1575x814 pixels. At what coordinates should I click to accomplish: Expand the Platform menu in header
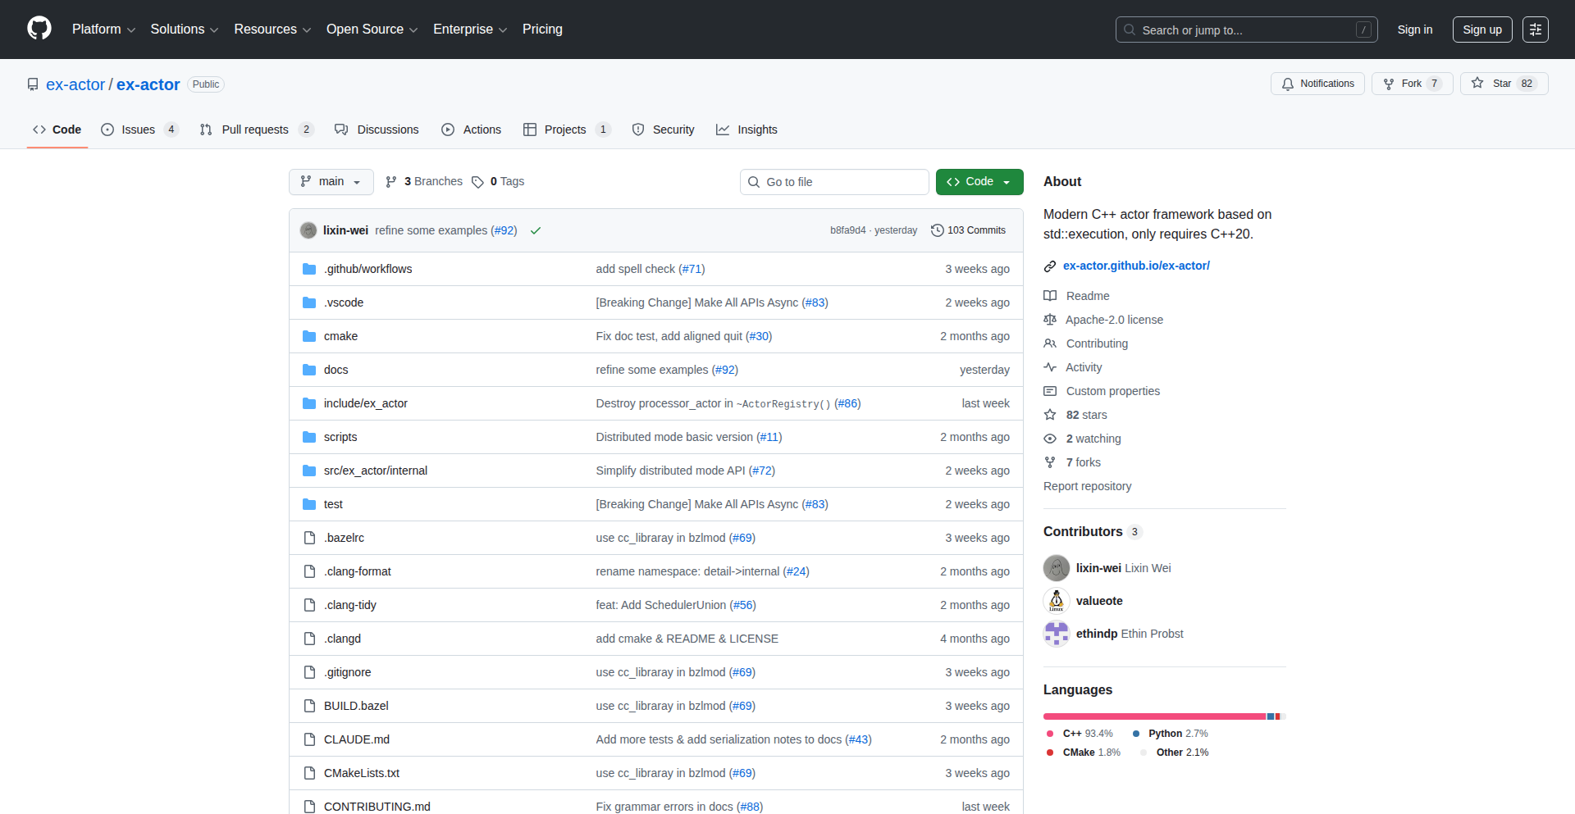pos(103,30)
